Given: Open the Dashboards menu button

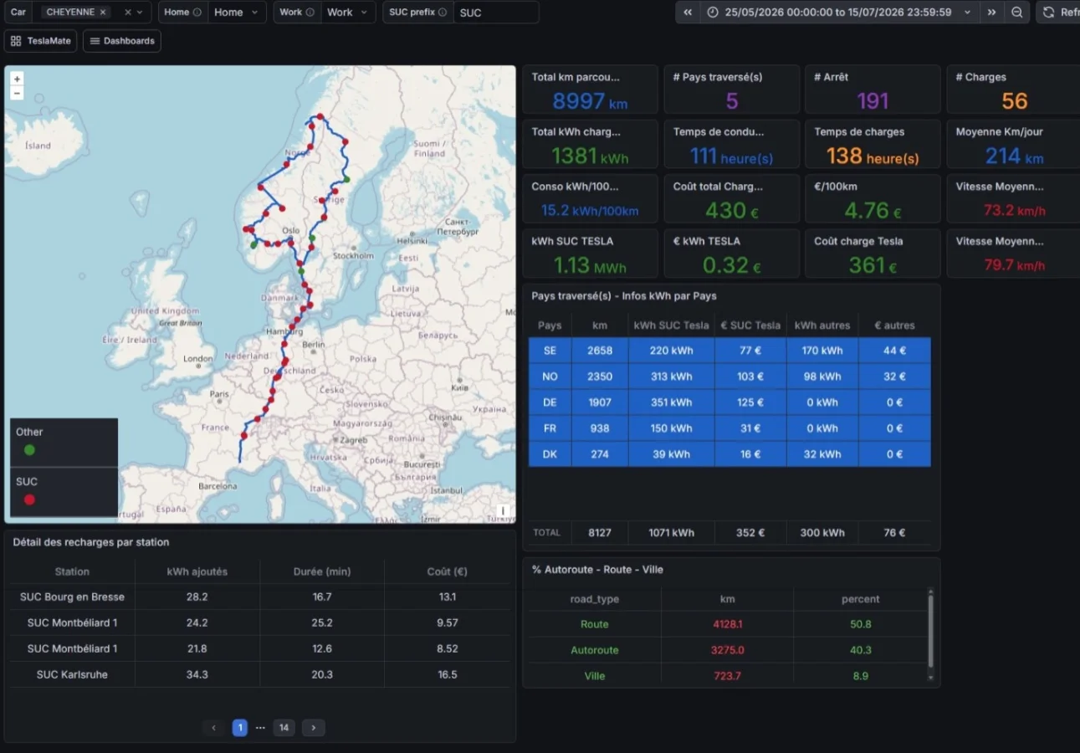Looking at the screenshot, I should [122, 41].
